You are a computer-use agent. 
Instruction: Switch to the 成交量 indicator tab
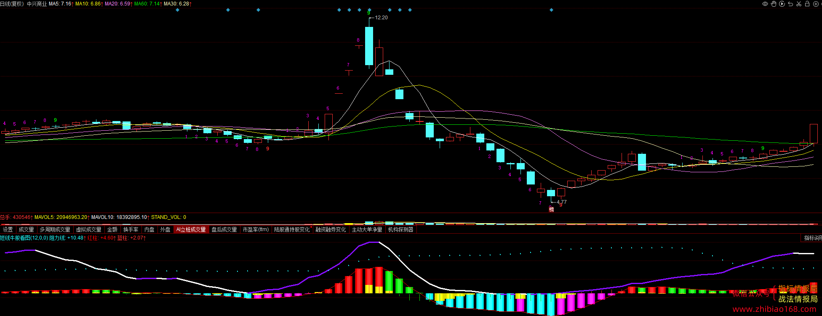pyautogui.click(x=26, y=229)
